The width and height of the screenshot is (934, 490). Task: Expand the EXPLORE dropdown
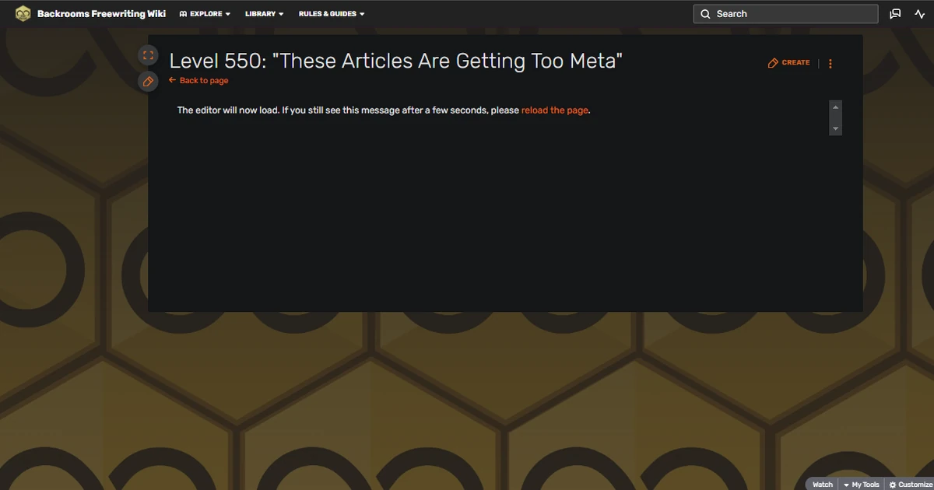click(x=205, y=13)
